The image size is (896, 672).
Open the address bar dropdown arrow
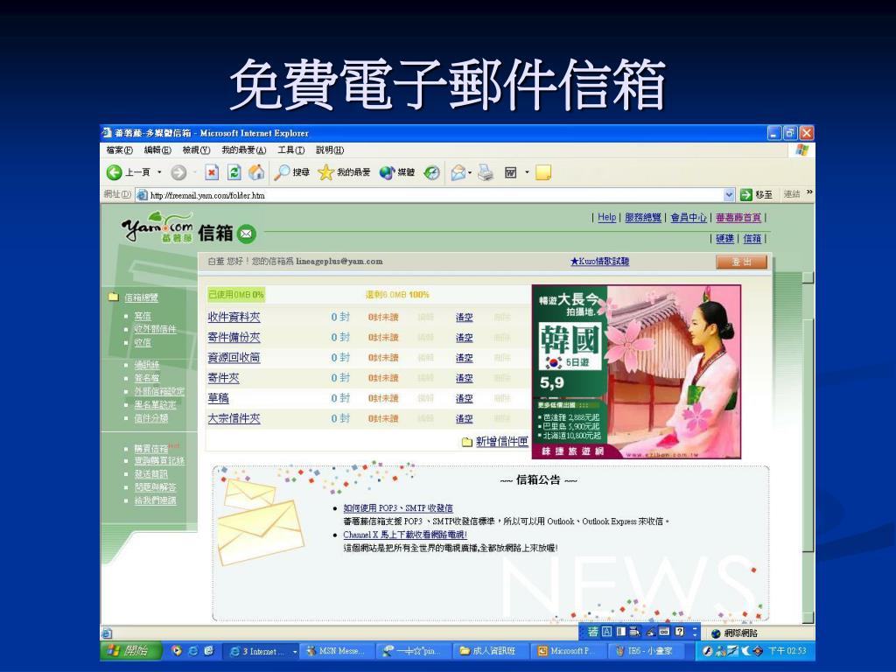point(729,194)
